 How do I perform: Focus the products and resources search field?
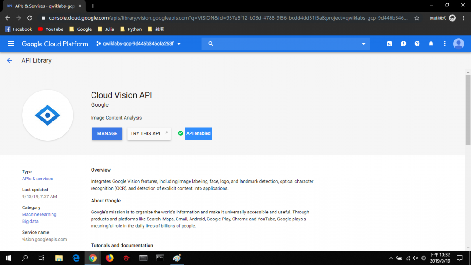285,44
